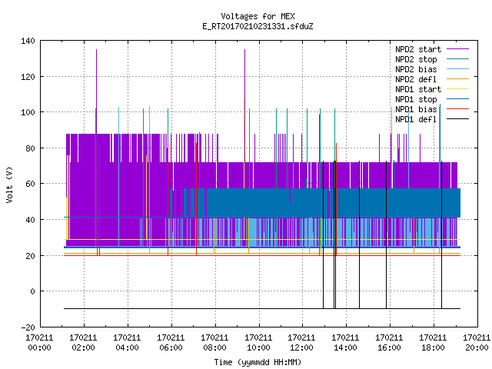Screen dimensions: 492x369
Task: Click the red NPD1 bias legend line
Action: [457, 109]
